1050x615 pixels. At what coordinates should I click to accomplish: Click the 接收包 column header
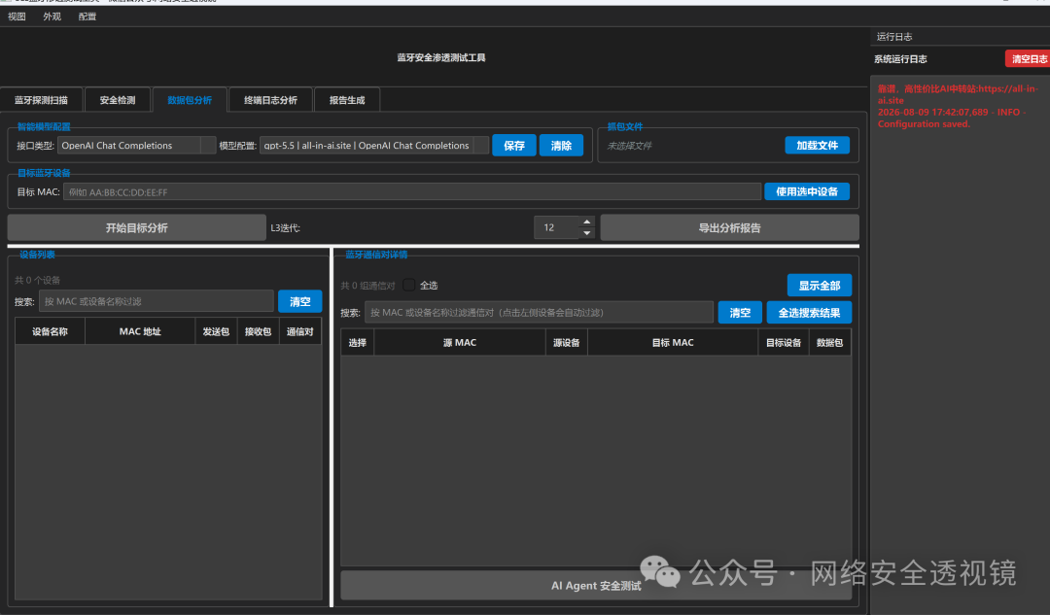(258, 331)
